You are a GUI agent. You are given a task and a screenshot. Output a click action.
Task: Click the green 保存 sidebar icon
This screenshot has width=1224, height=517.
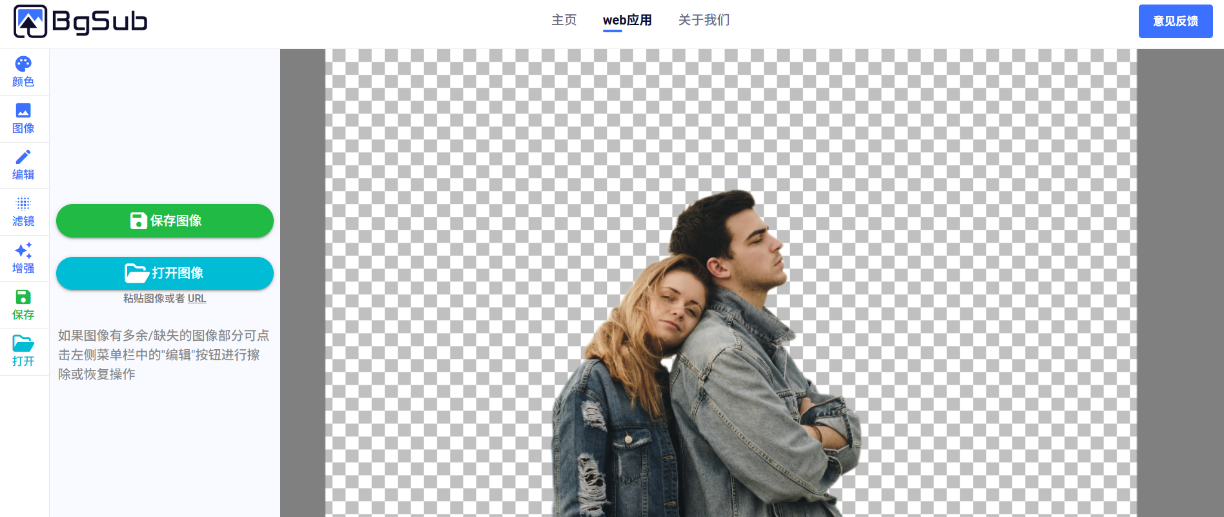click(x=24, y=305)
